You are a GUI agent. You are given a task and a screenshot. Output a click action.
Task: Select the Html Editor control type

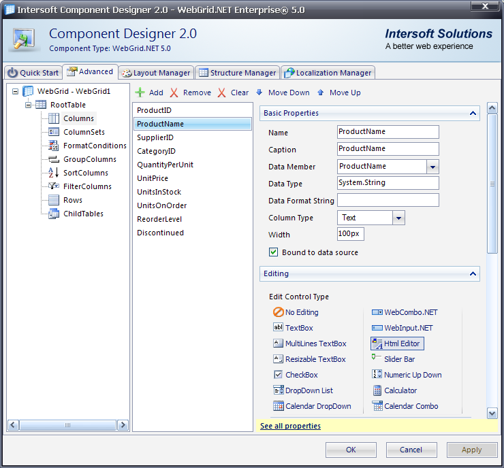[x=397, y=344]
